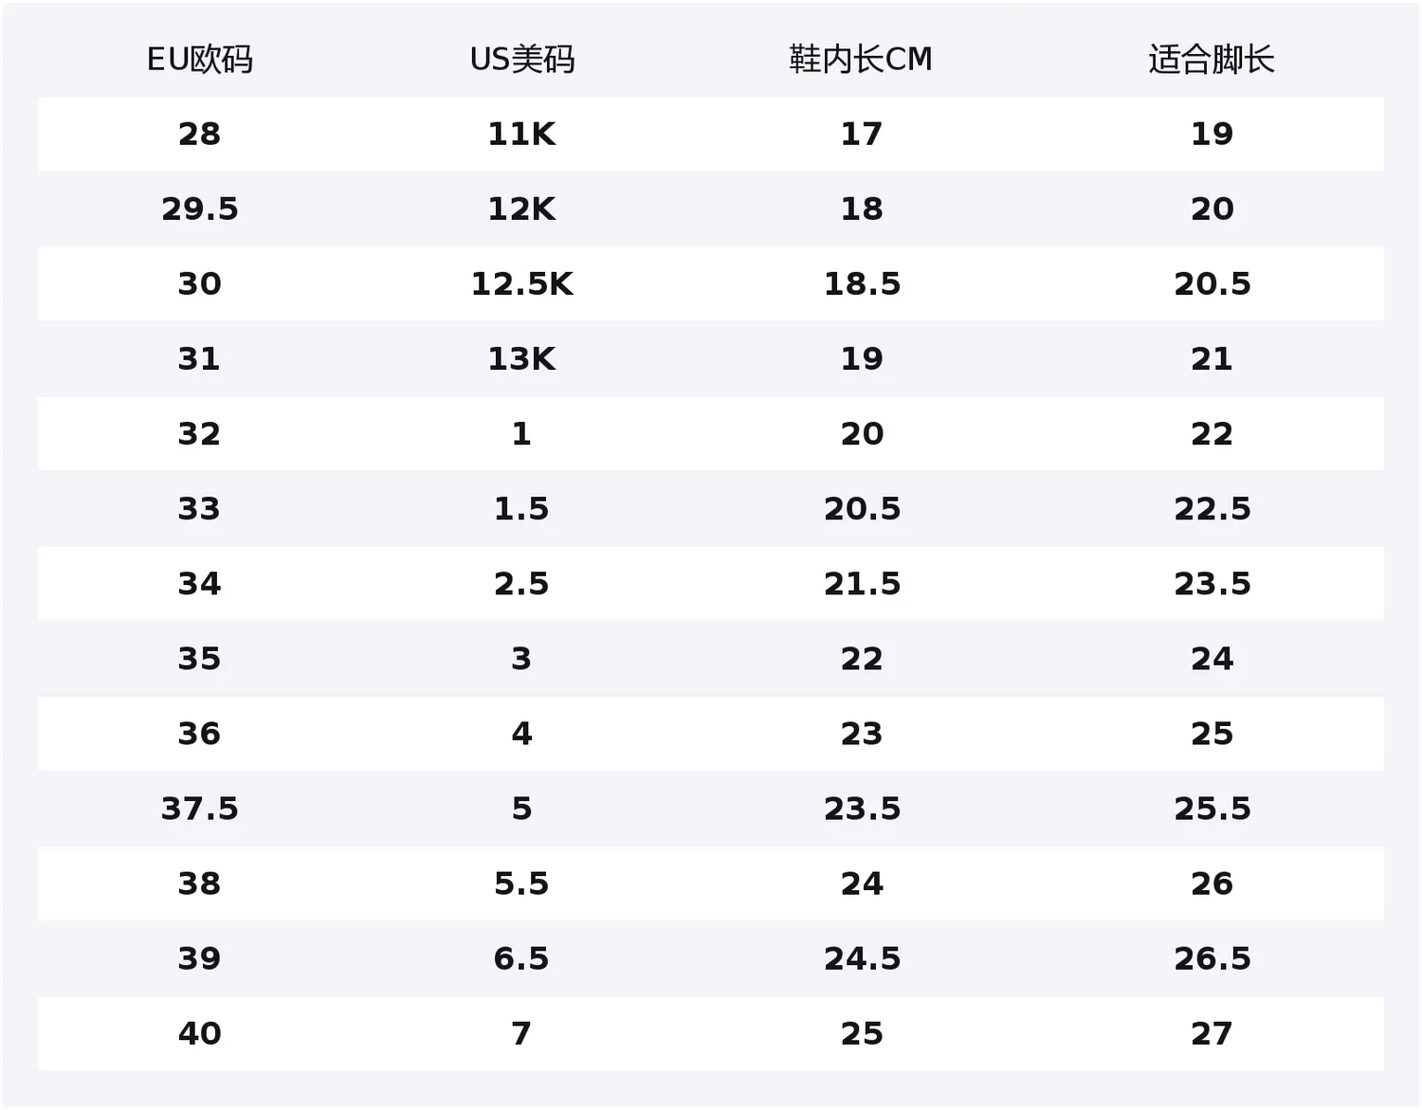
Task: Select the 29.5 EU size cell
Action: click(x=200, y=209)
